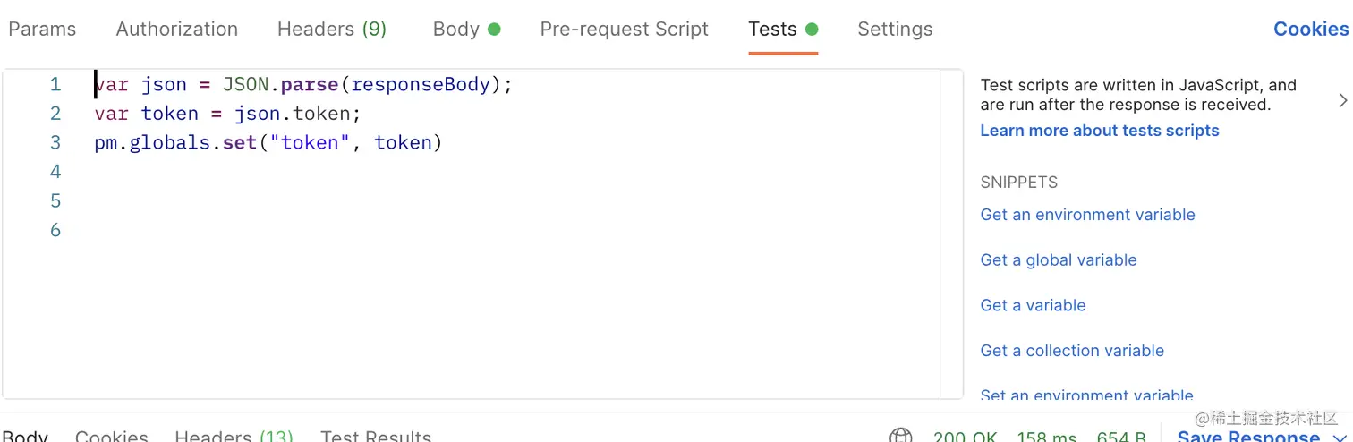Select the response Headers (13) tab
This screenshot has height=442, width=1353.
[234, 437]
